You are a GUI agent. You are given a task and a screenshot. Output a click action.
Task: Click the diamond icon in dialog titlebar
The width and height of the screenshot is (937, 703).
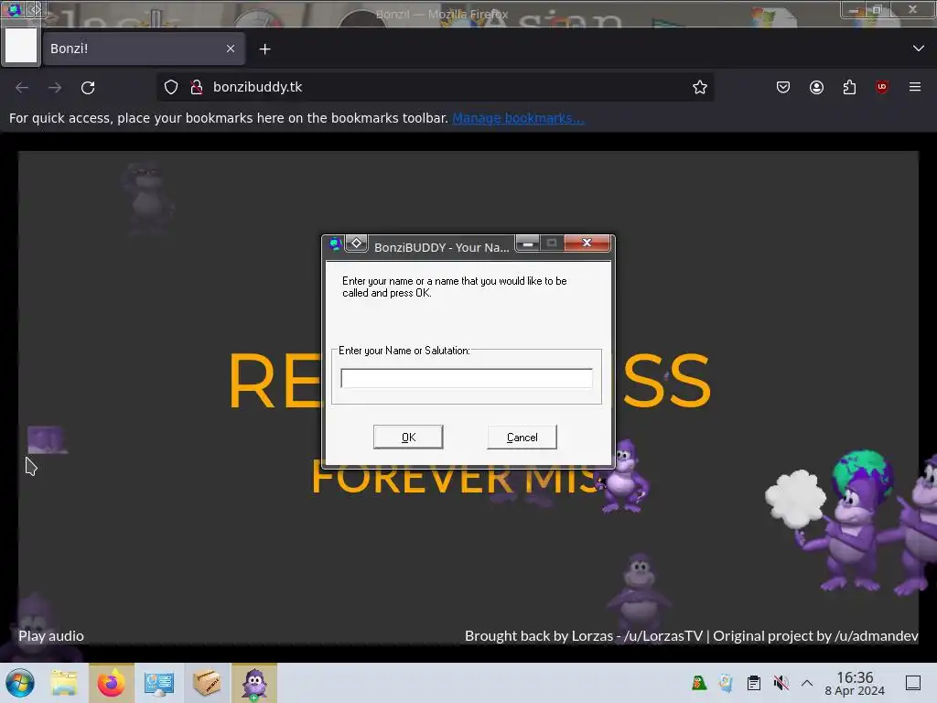356,243
